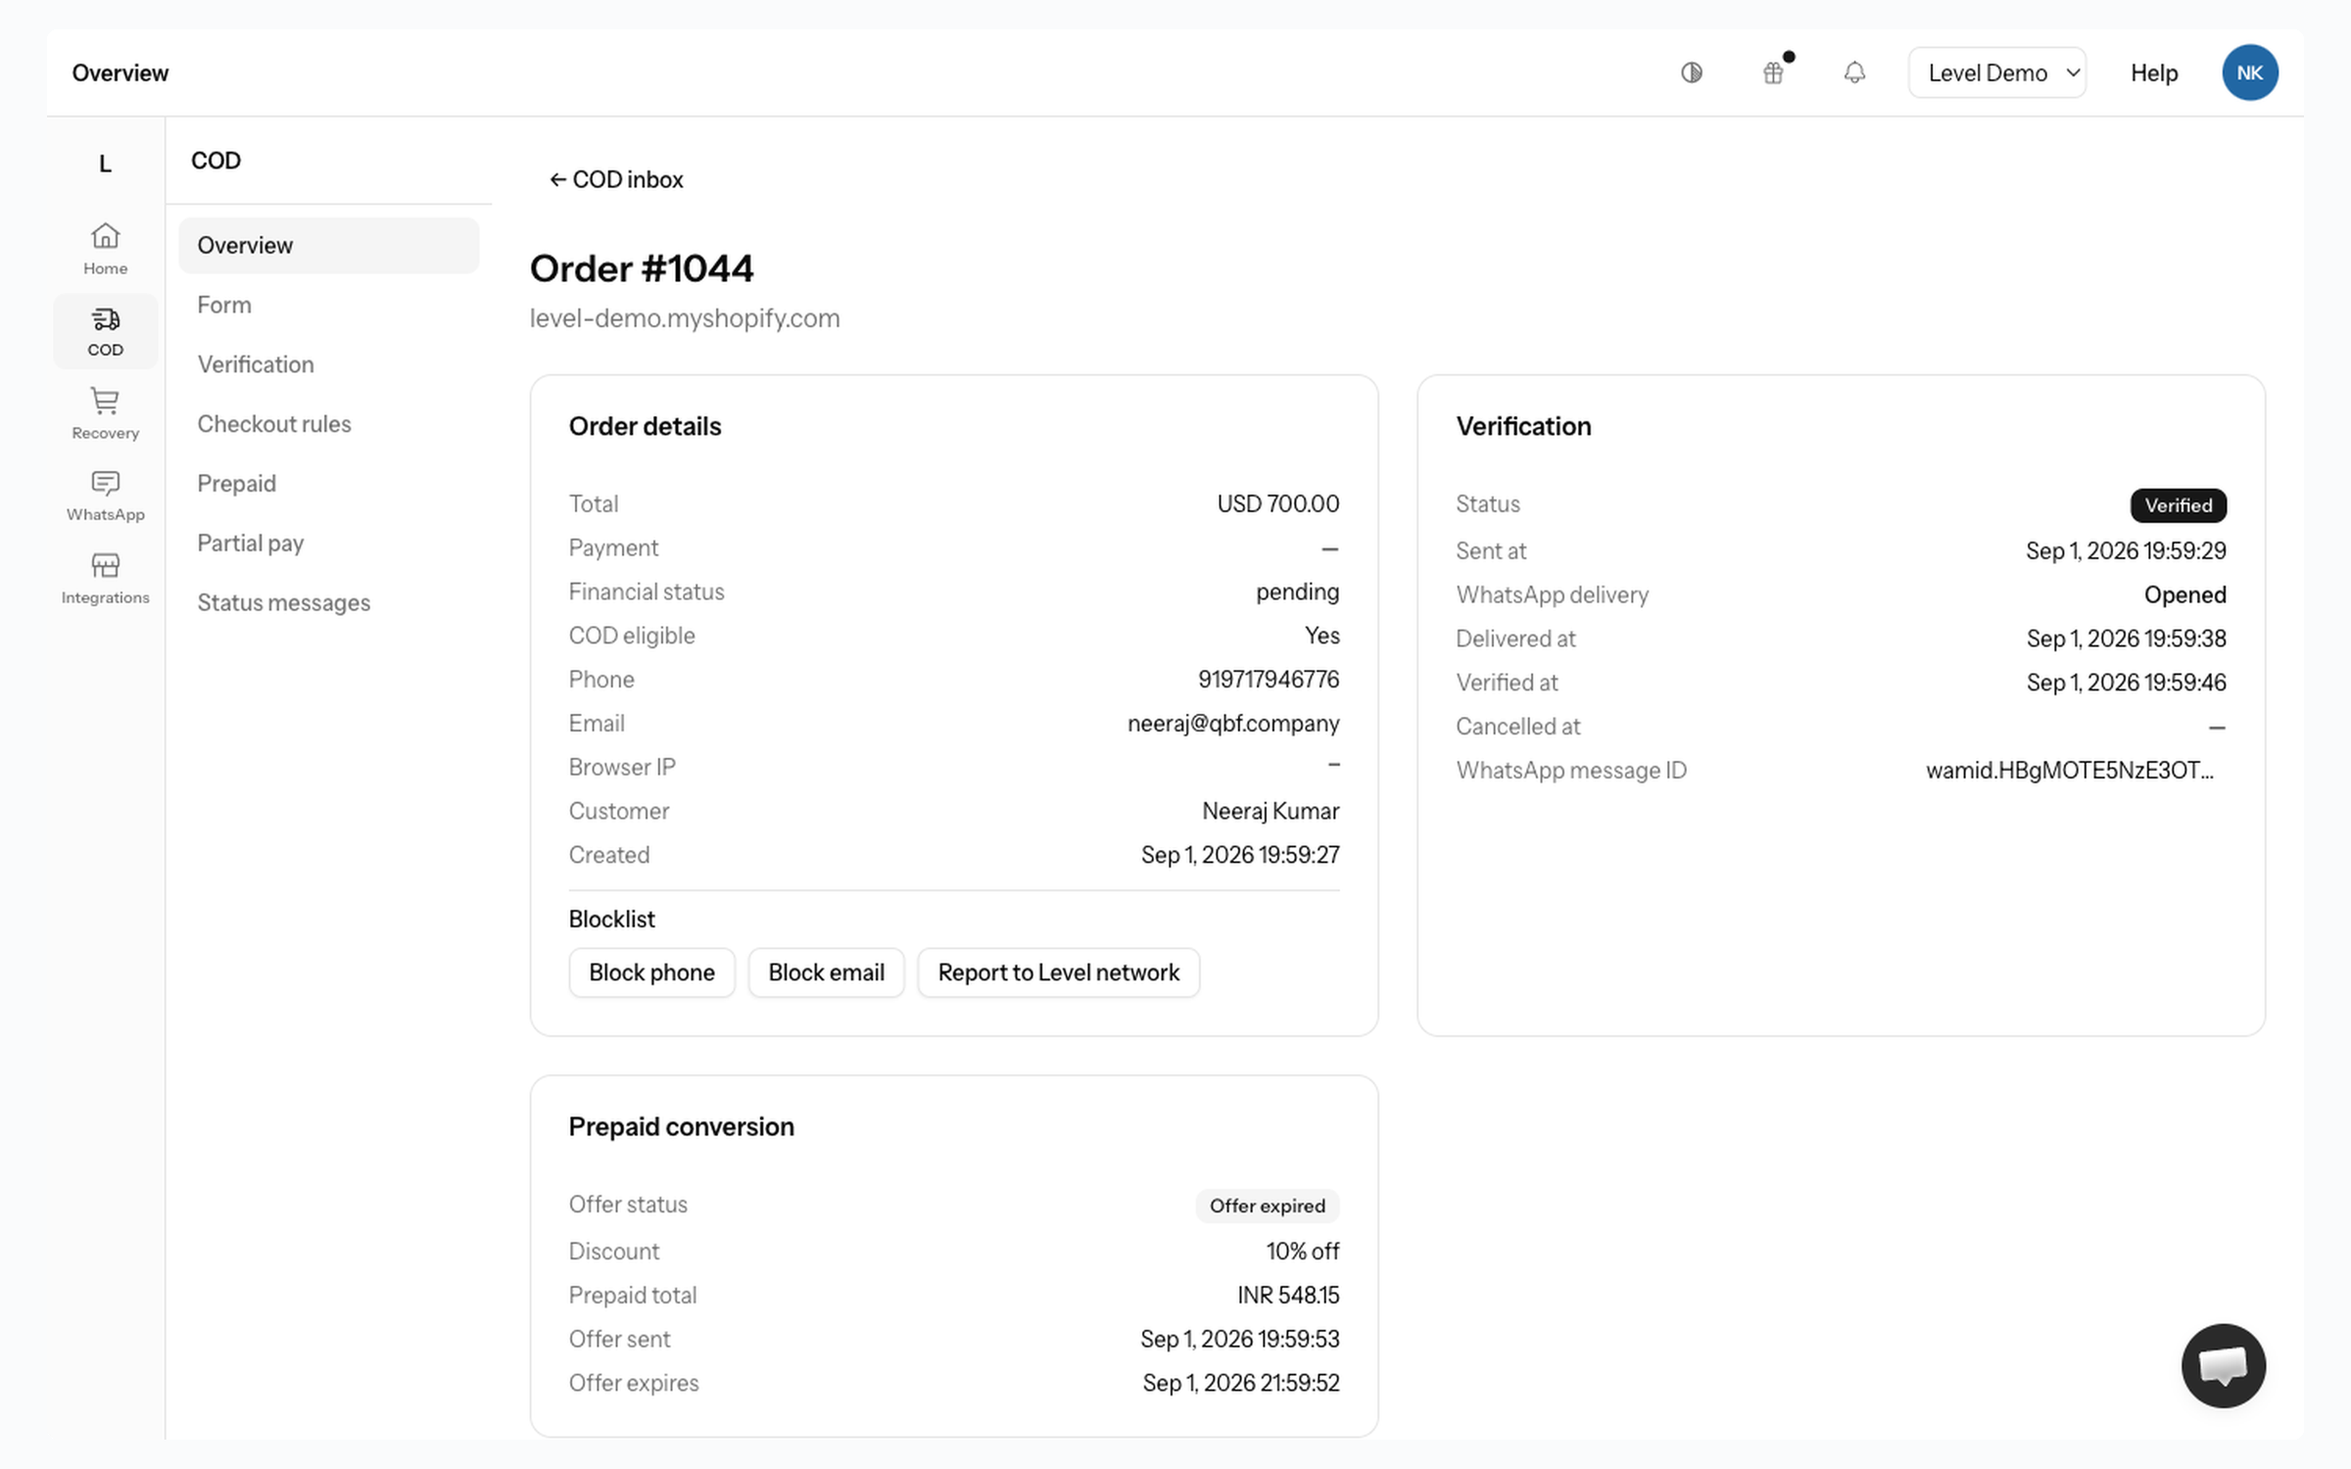Screen dimensions: 2351x1469
Task: Open Integrations store icon in sidebar
Action: click(105, 579)
